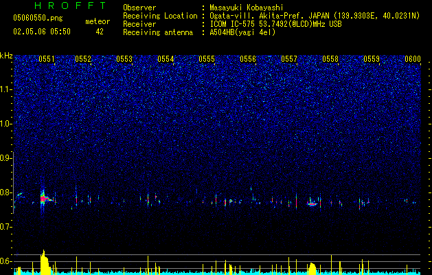Click the Receiver label
Image resolution: width=432 pixels, height=275 pixels.
(139, 24)
